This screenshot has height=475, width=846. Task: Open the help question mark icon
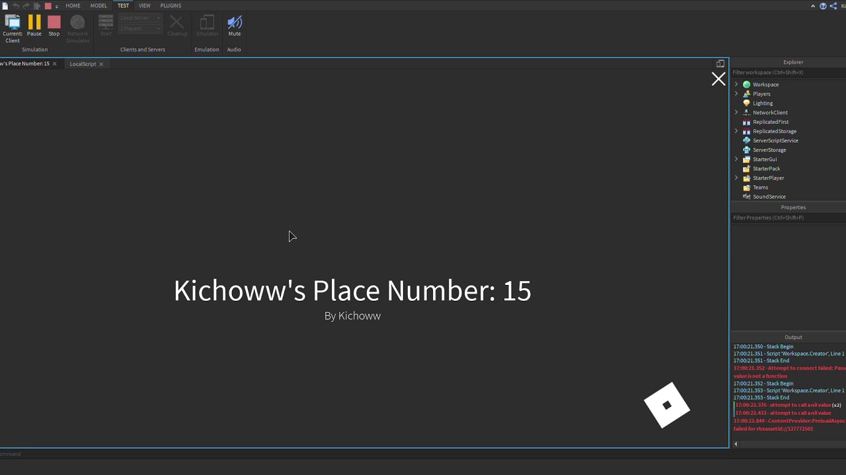click(823, 6)
